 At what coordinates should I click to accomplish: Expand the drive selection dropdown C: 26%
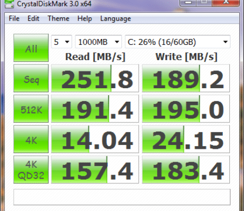coord(178,42)
